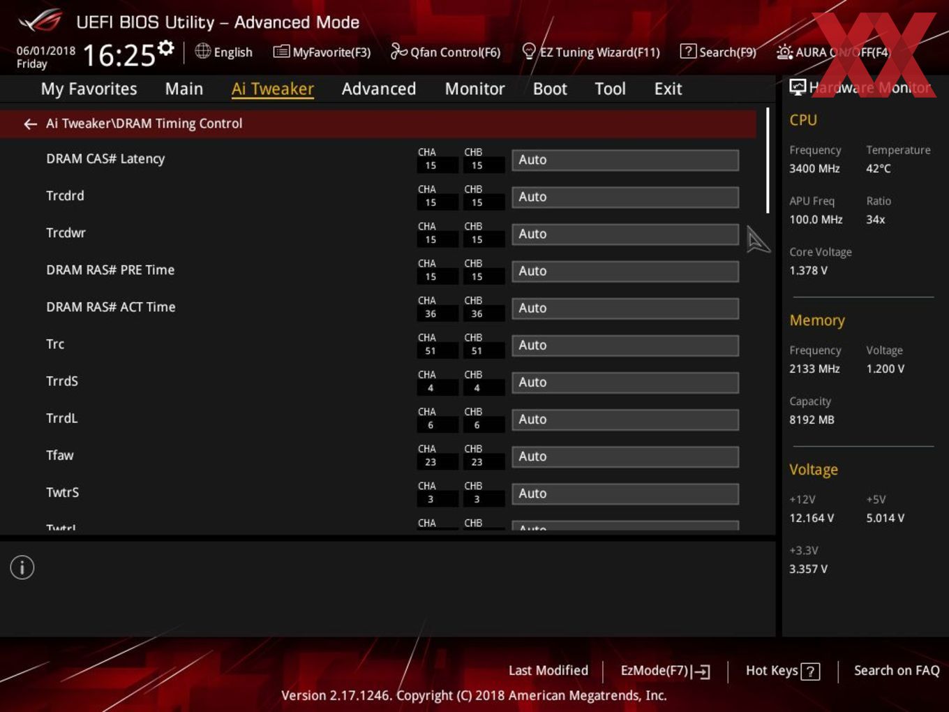
Task: Click the ROG logo icon
Action: pos(40,21)
